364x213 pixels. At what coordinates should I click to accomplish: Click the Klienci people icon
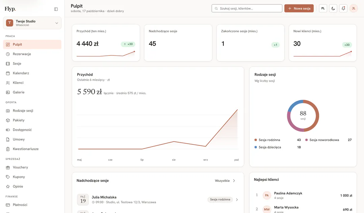pos(8,83)
